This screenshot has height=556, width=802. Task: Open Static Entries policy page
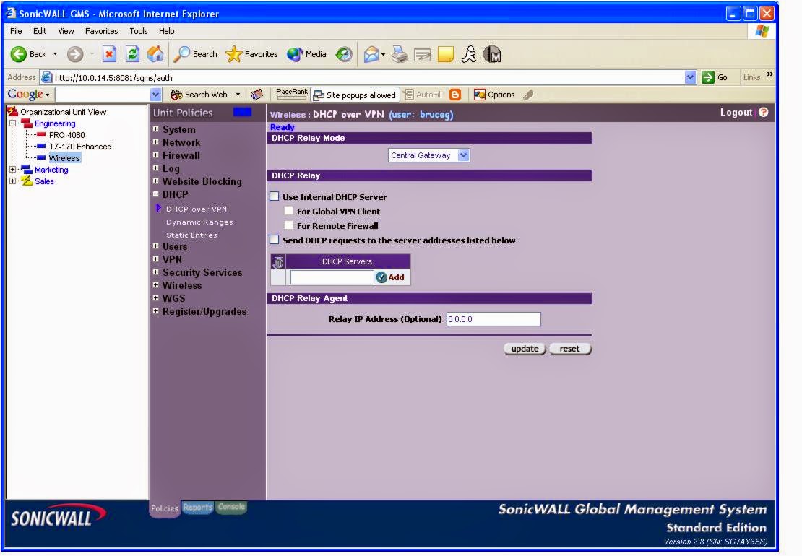[x=191, y=235]
